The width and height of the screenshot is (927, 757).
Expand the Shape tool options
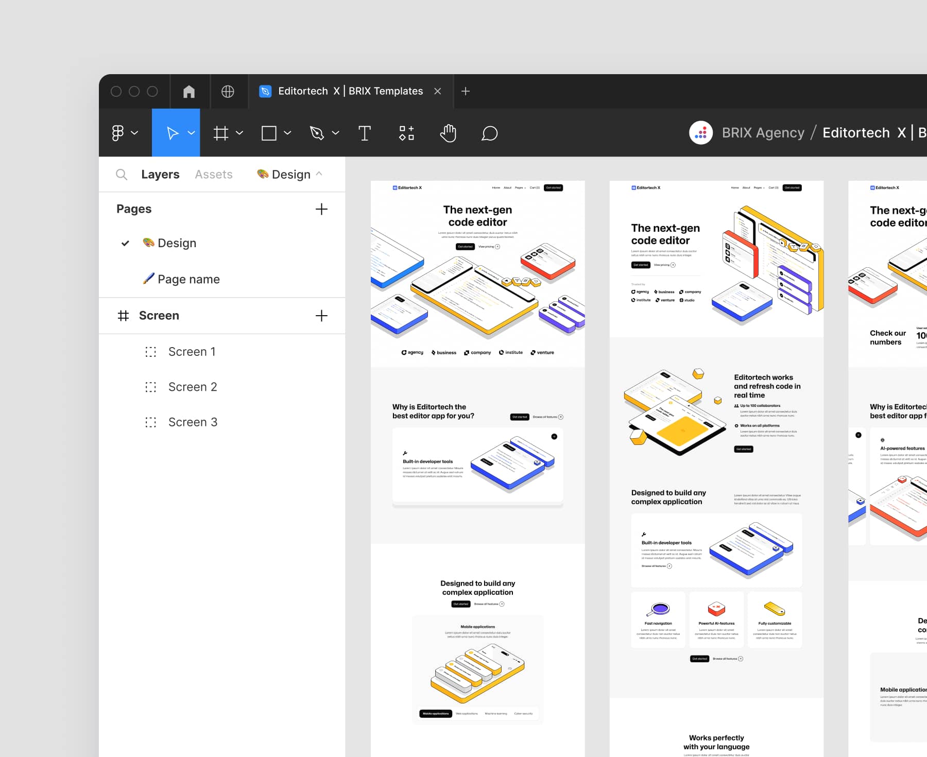click(287, 133)
